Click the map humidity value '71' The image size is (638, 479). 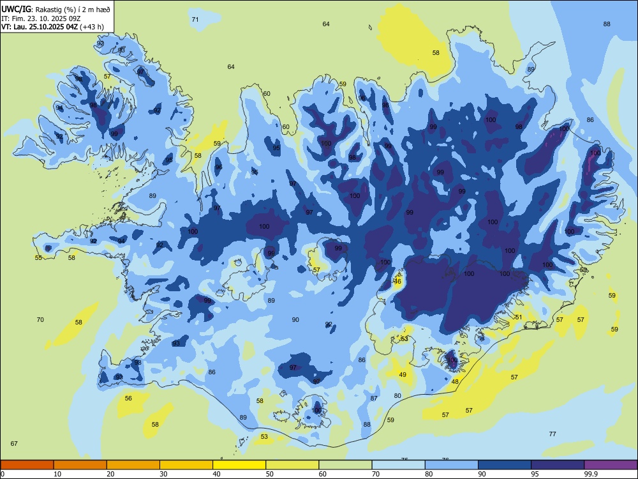[x=195, y=20]
